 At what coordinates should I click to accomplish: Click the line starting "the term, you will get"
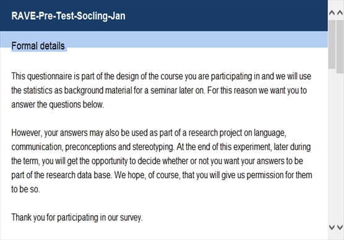pyautogui.click(x=157, y=161)
